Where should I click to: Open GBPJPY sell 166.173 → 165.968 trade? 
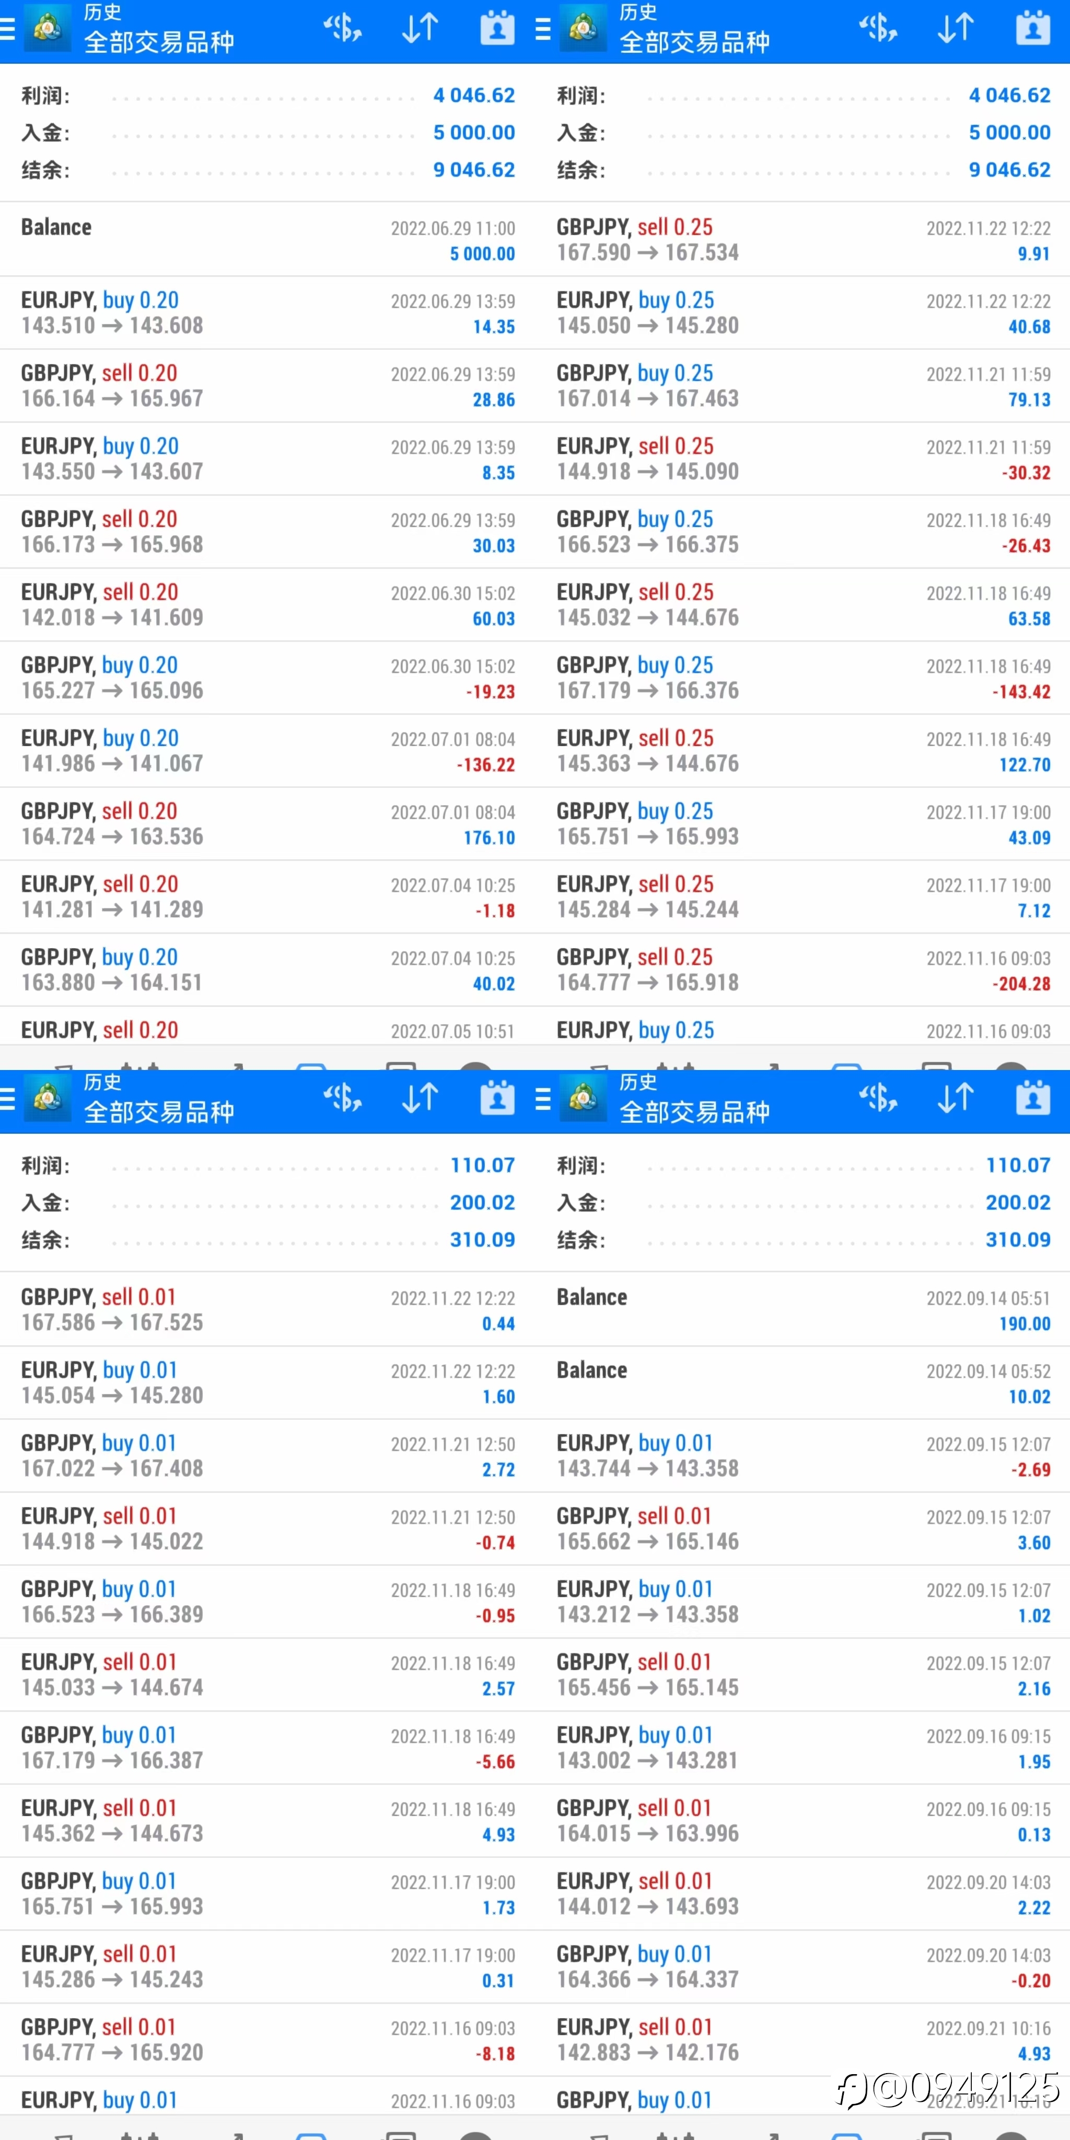click(267, 532)
